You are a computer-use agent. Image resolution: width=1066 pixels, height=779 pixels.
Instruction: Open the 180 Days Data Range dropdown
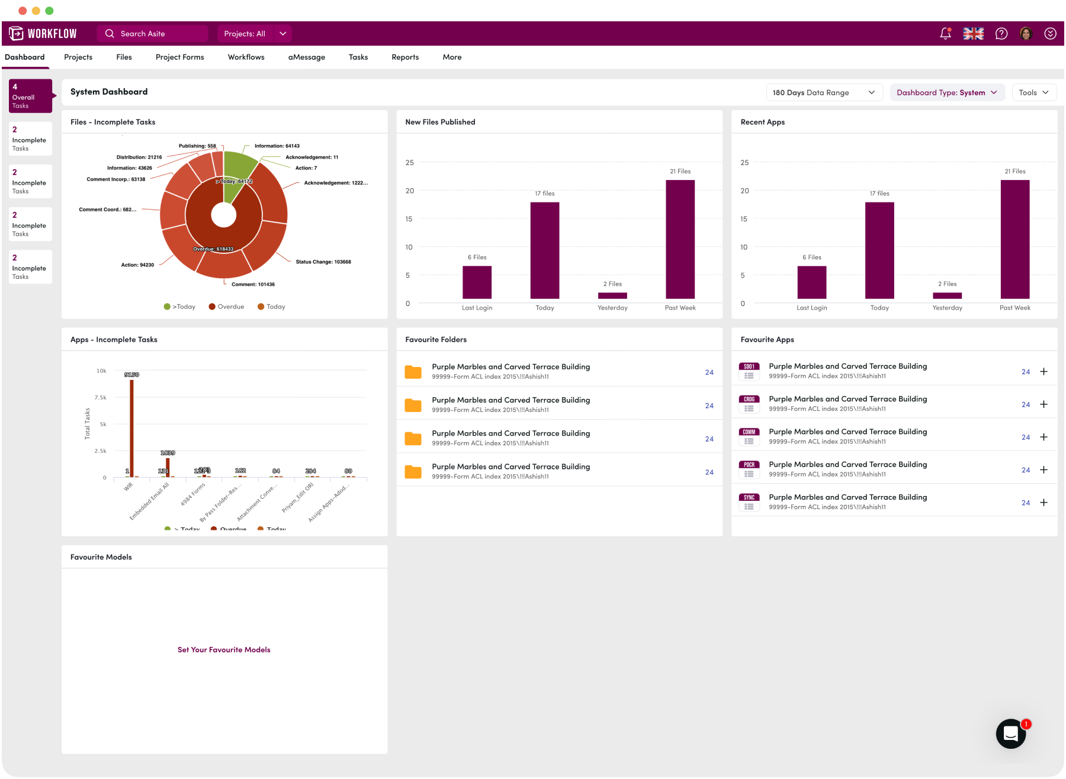(824, 92)
